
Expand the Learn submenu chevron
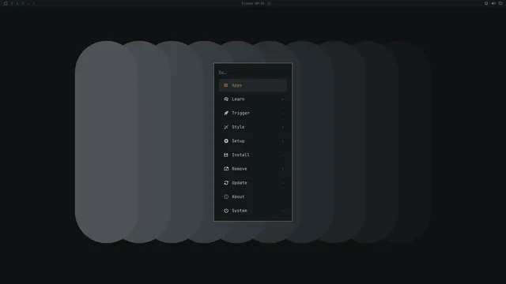click(x=283, y=99)
